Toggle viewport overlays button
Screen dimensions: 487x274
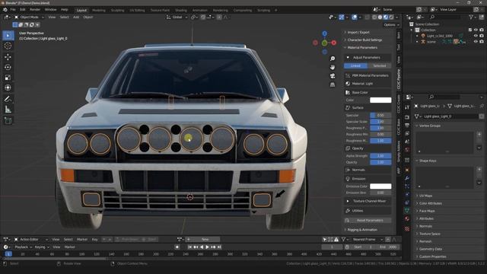(x=355, y=18)
